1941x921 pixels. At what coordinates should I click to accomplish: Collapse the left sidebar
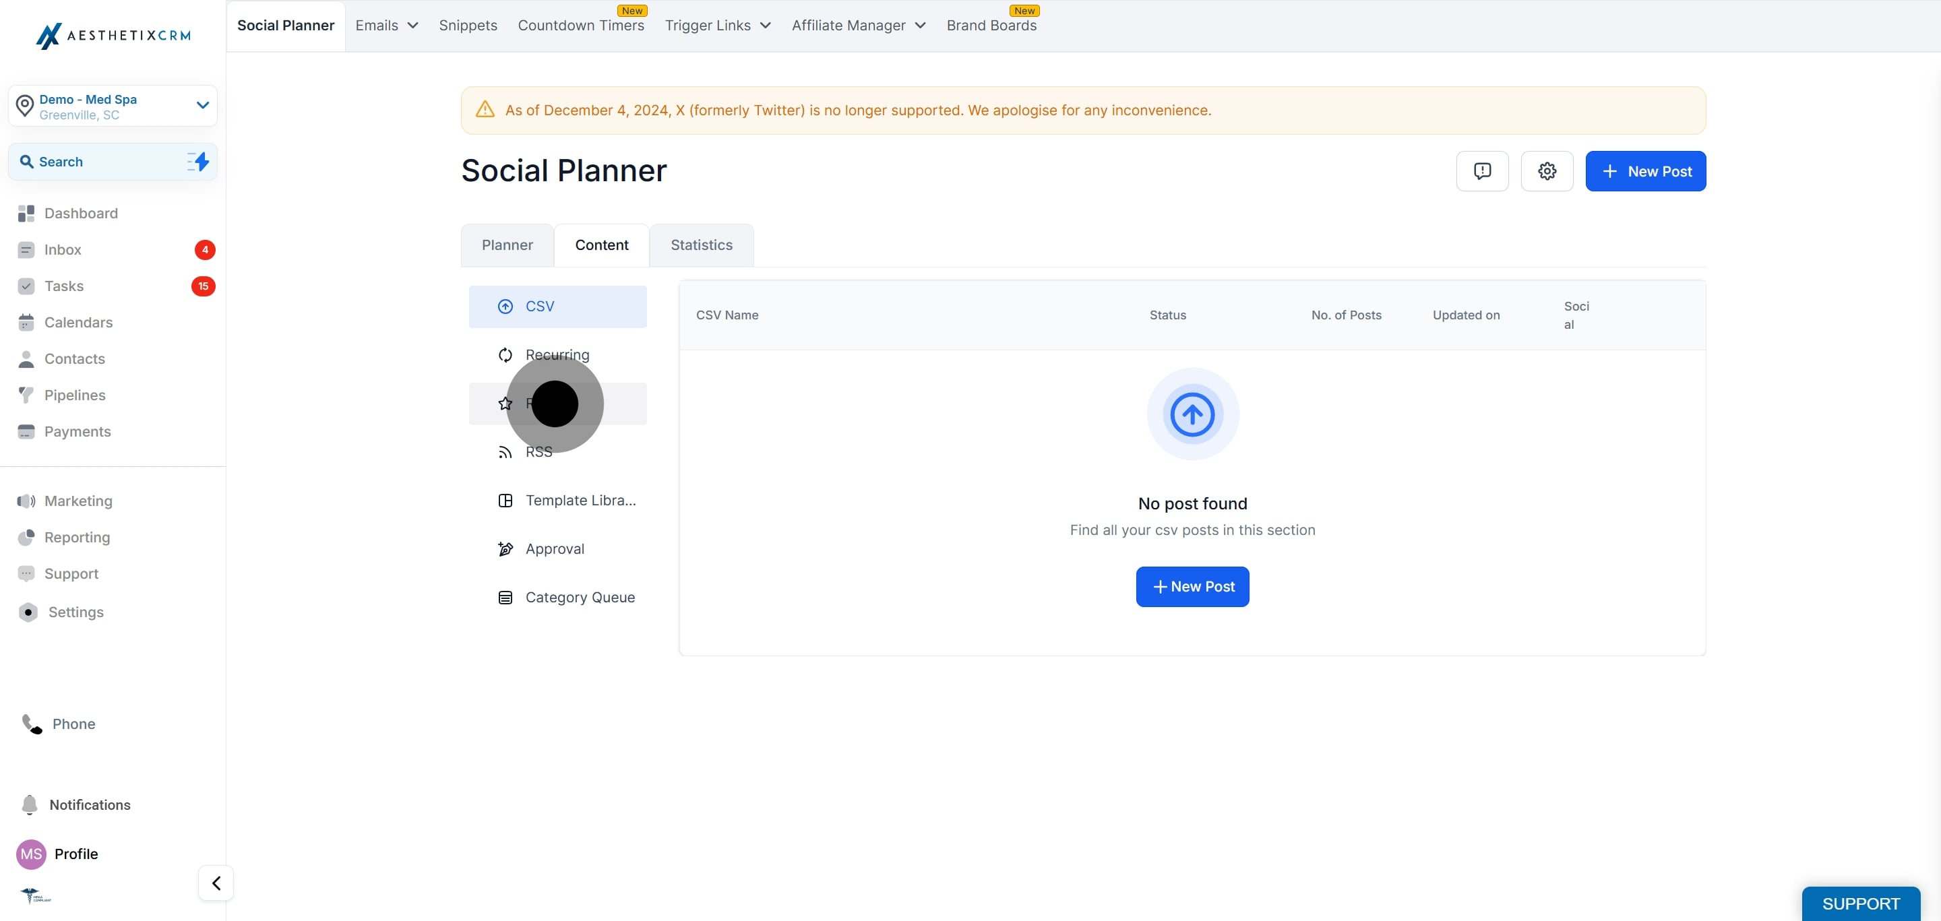(x=216, y=883)
